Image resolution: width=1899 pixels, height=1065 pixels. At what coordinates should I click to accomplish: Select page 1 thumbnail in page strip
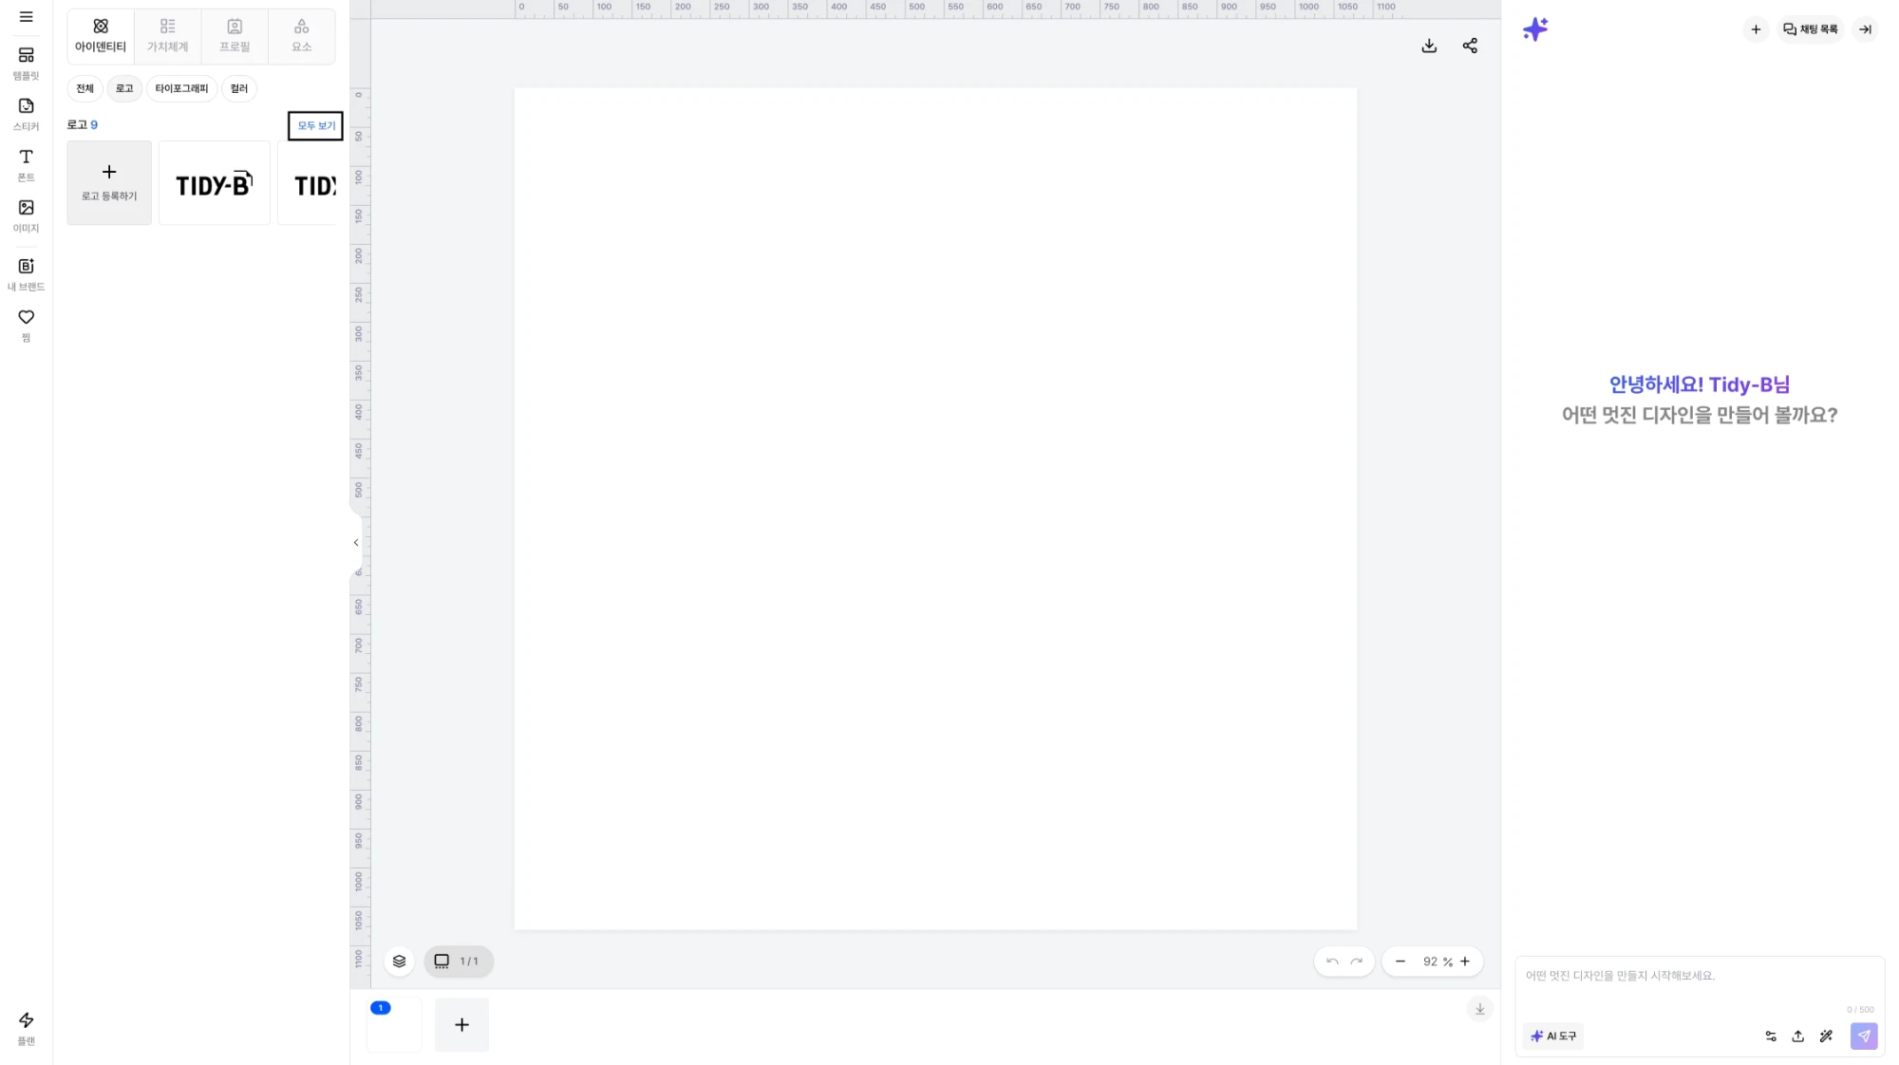coord(394,1024)
